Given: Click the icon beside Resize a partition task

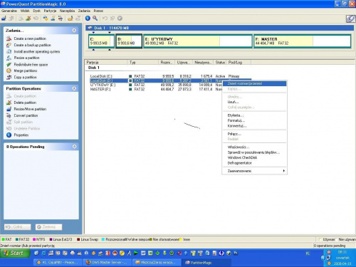Looking at the screenshot, I should (9, 58).
